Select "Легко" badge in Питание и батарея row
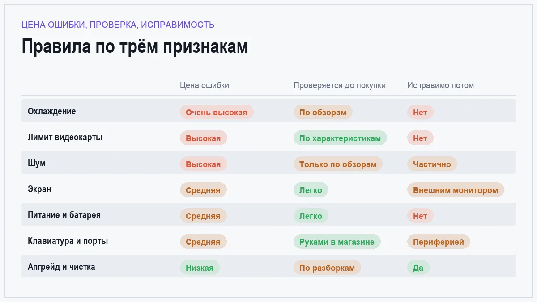 coord(311,216)
